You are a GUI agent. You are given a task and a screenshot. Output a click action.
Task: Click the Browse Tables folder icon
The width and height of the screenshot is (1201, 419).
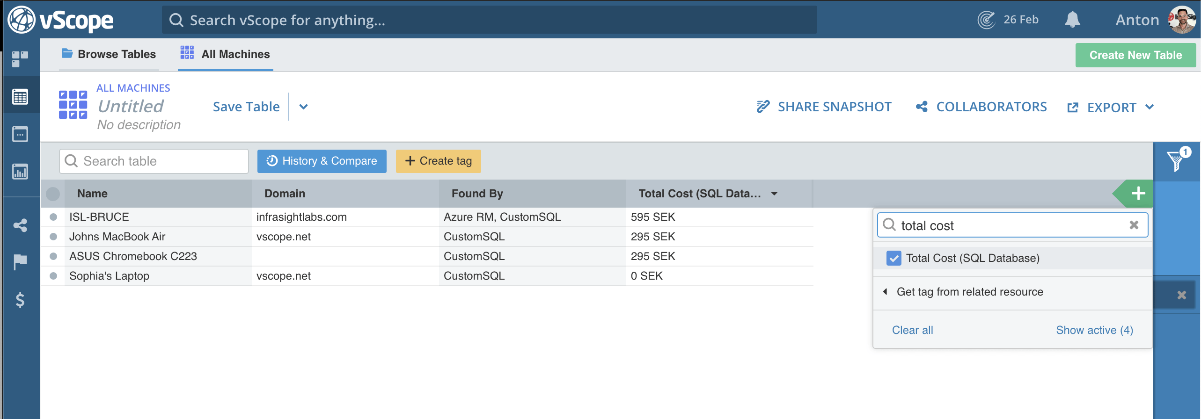pyautogui.click(x=67, y=53)
